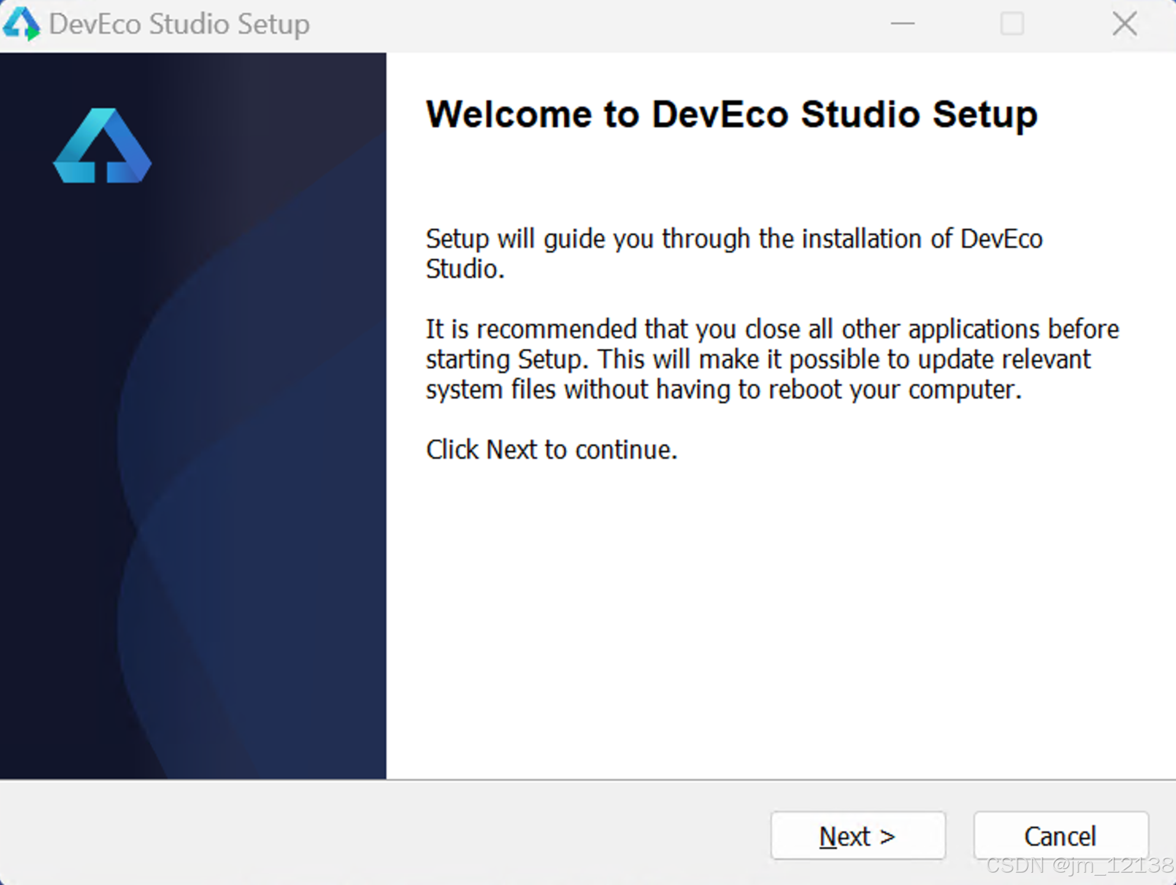Image resolution: width=1176 pixels, height=885 pixels.
Task: Click the CSDN @jm_12138 watermark text
Action: [x=1080, y=865]
